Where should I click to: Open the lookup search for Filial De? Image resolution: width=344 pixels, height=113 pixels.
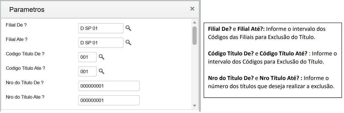tap(129, 28)
